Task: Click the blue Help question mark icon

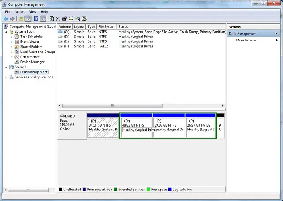Action: [36, 19]
